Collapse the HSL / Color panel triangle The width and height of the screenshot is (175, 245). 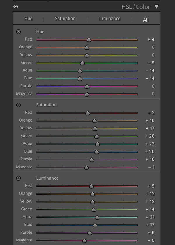click(x=156, y=7)
